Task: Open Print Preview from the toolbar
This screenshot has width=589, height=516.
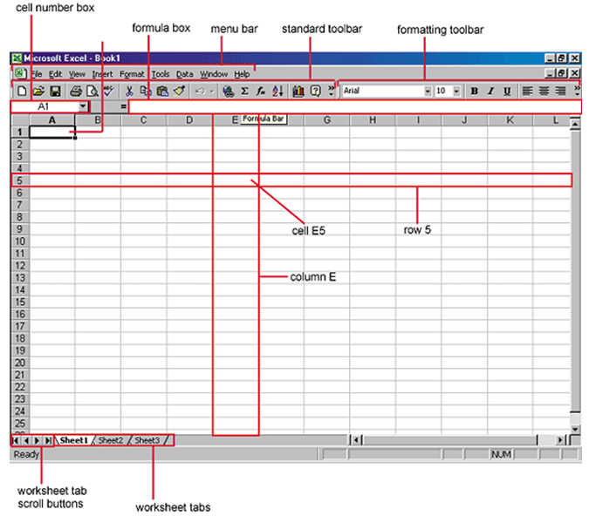Action: [92, 91]
